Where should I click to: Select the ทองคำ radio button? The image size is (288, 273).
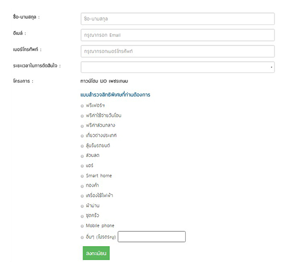pos(82,186)
